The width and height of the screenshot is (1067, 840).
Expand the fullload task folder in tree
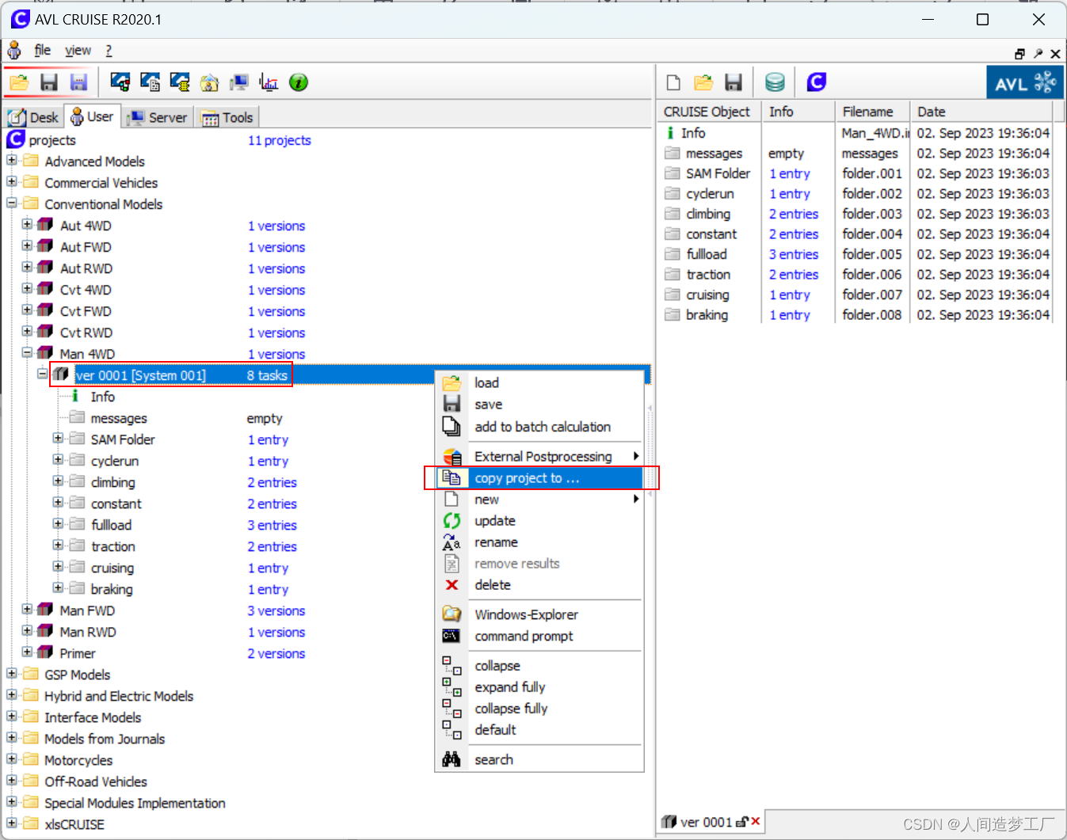pyautogui.click(x=58, y=524)
